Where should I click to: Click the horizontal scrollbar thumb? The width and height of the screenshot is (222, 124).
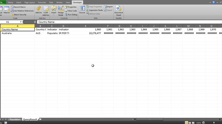[150, 119]
